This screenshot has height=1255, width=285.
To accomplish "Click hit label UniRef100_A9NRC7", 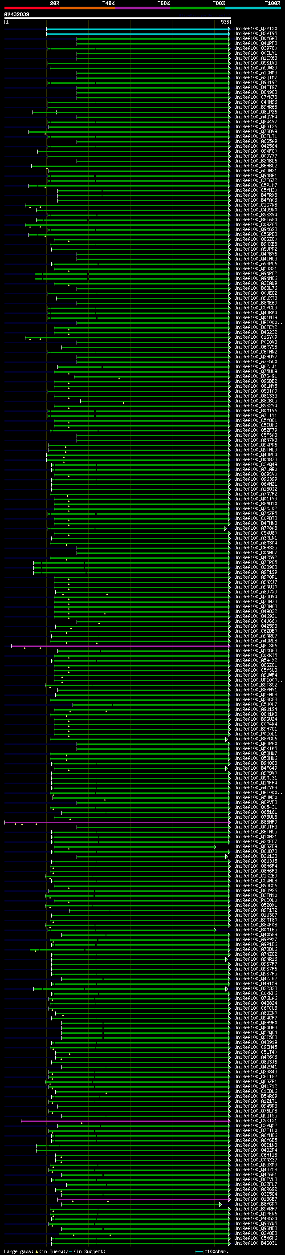I will click(256, 636).
